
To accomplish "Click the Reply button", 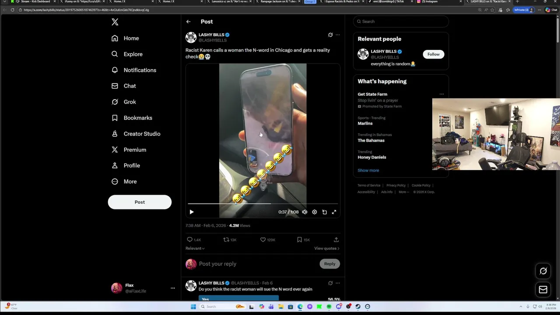I will (329, 264).
